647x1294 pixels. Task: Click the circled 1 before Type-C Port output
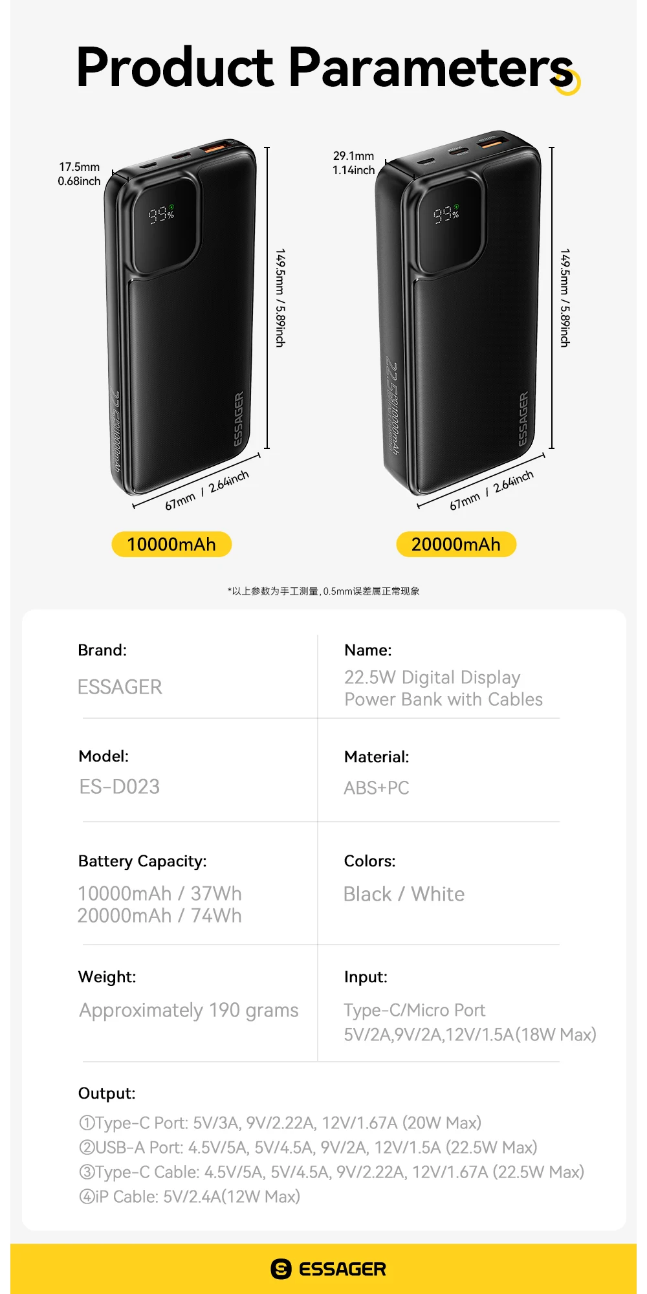coord(87,1123)
